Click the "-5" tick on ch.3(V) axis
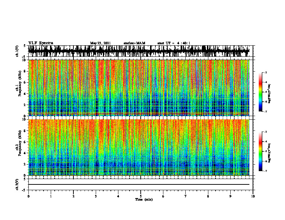The height and width of the screenshot is (220, 285). [24, 190]
